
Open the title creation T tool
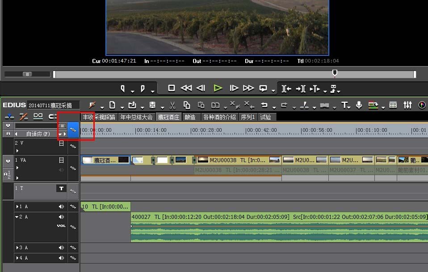coord(344,105)
